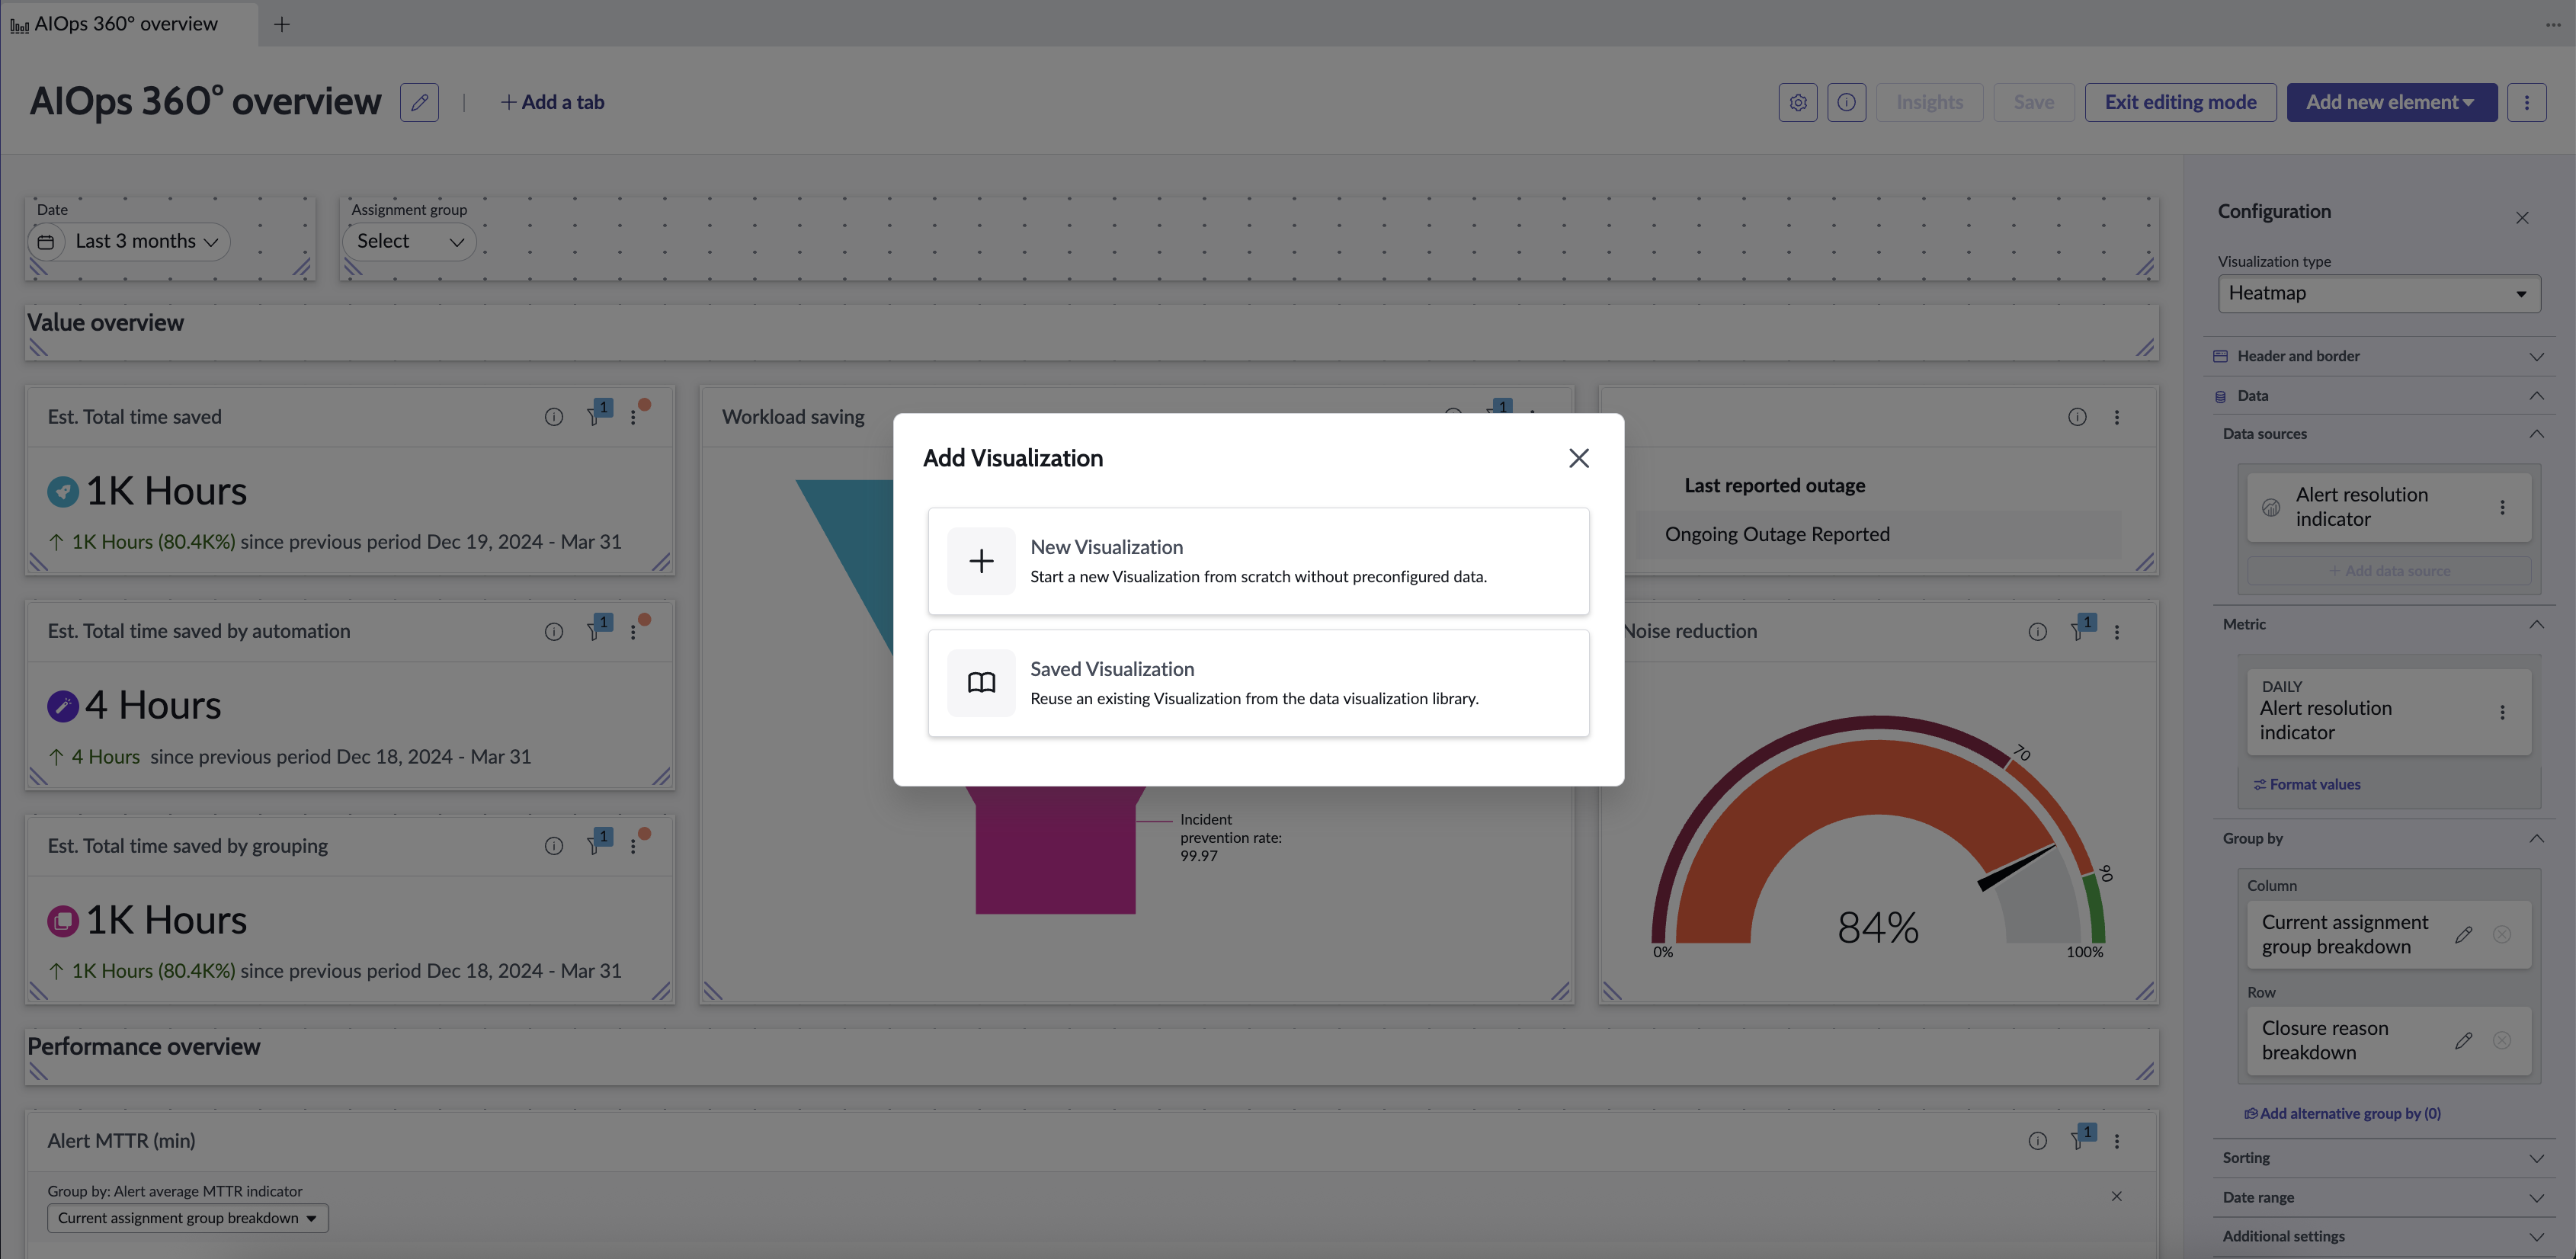Open filter on time saved by grouping widget
The image size is (2576, 1259).
click(x=598, y=842)
